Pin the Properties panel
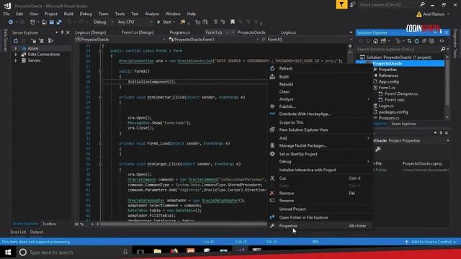The image size is (461, 259). 441,132
